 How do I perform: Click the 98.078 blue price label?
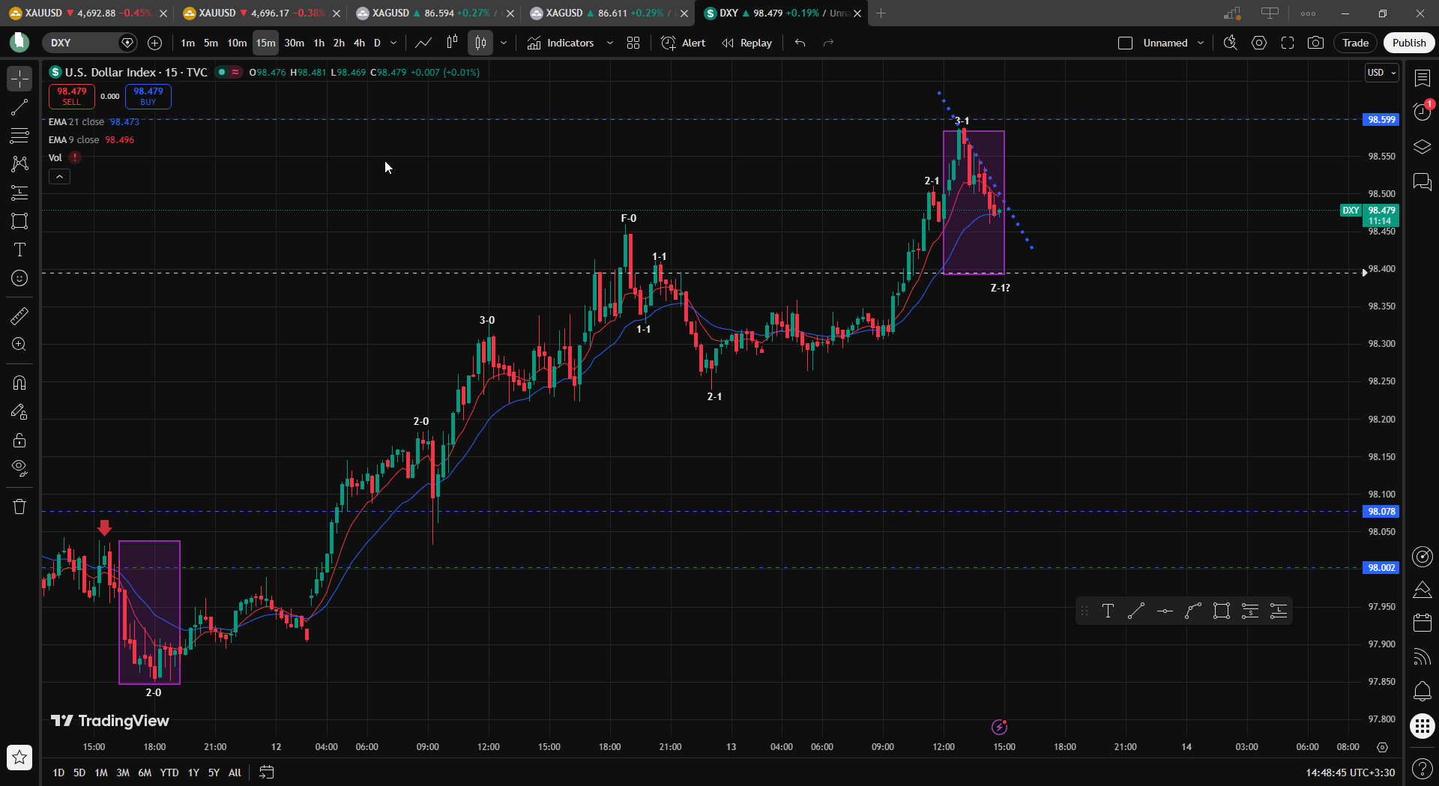click(1381, 512)
